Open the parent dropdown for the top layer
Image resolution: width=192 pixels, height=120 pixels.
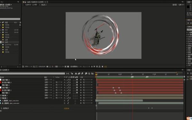click(x=88, y=80)
